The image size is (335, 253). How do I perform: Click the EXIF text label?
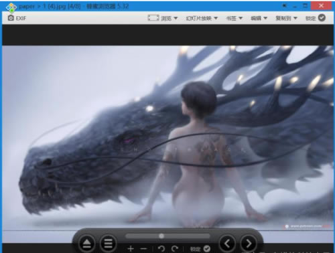(21, 18)
